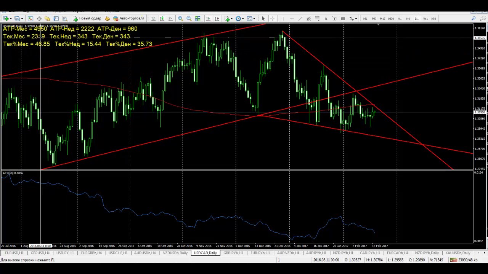Screen dimensions: 488x274
Task: Expand the Templates dropdown arrow
Action: coord(254,18)
